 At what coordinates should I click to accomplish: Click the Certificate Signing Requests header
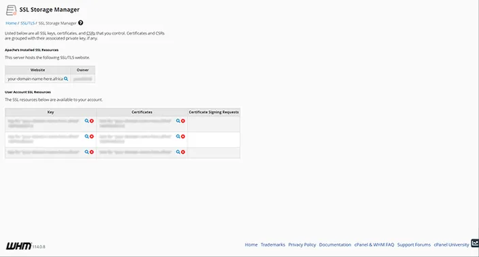point(214,112)
